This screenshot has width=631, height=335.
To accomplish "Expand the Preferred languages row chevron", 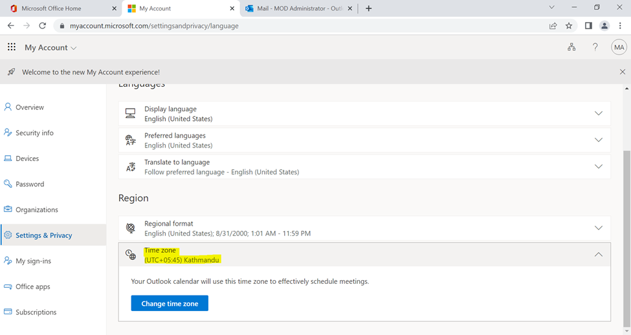I will pyautogui.click(x=599, y=140).
